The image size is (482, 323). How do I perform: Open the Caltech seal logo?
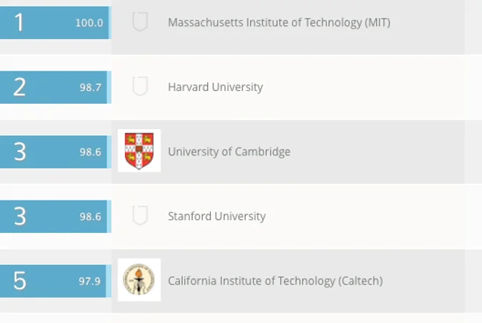(139, 279)
